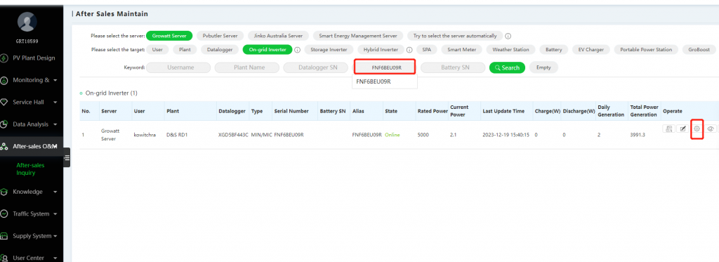Collapse the After-sales O&M menu arrow
Image resolution: width=719 pixels, height=262 pixels.
(55, 146)
